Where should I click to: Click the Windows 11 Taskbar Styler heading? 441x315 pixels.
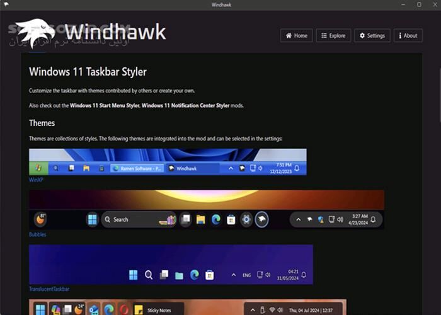tap(88, 72)
